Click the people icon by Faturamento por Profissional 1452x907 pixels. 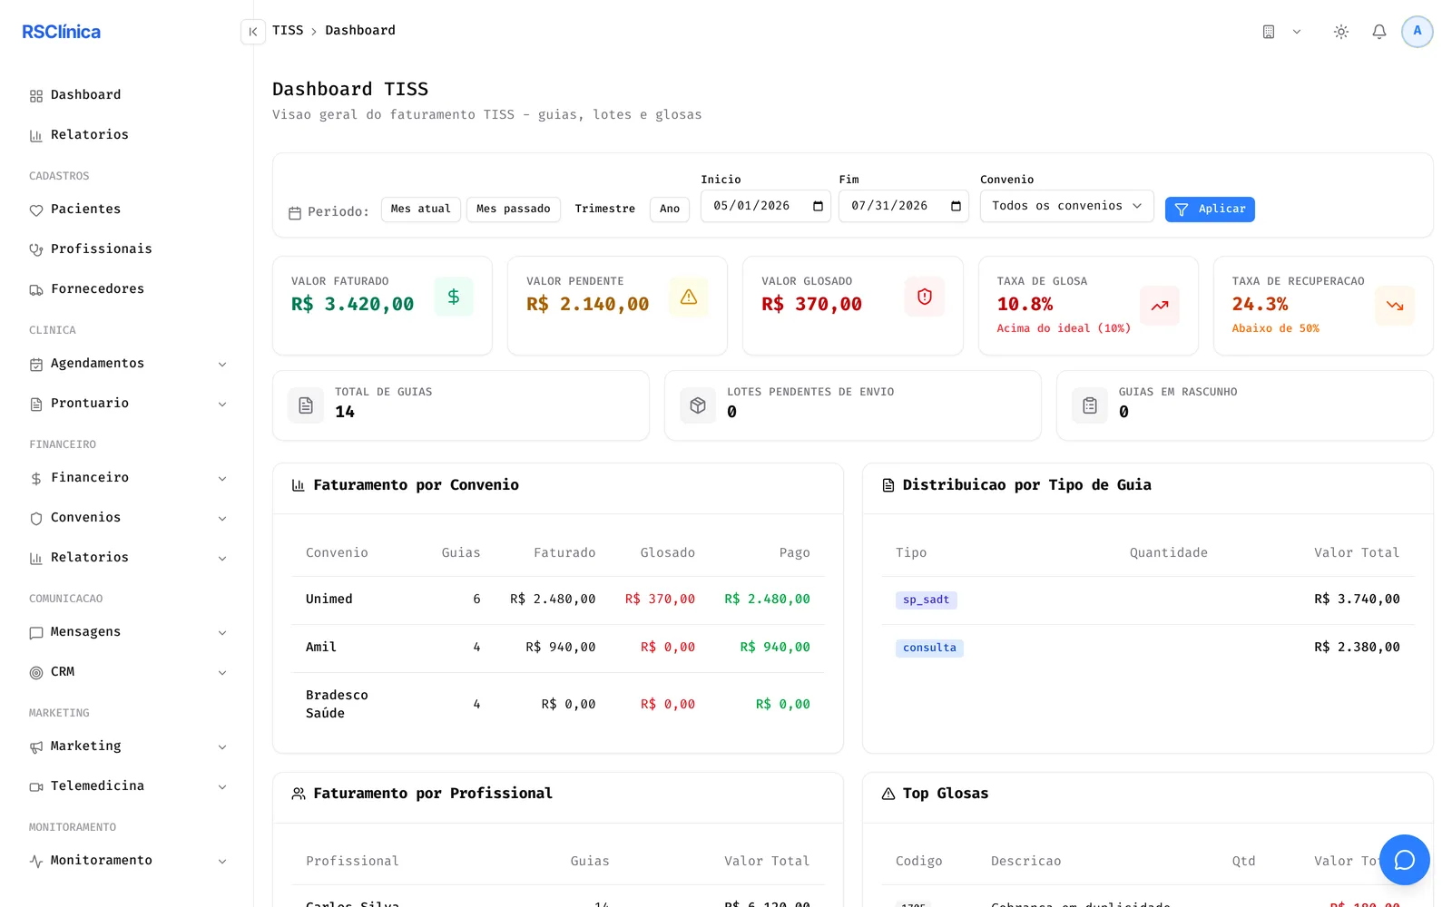click(x=299, y=794)
